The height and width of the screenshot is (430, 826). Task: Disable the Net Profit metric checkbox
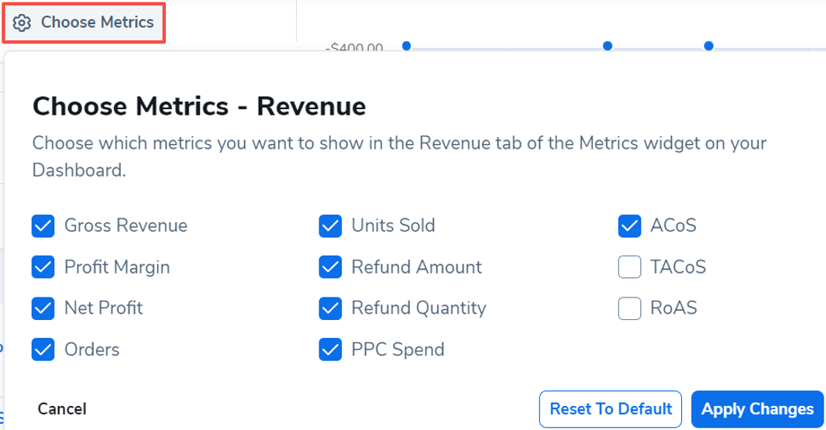(x=43, y=308)
